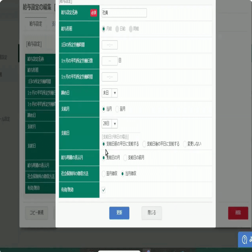
Task: Open the 支給日 dropdown showing 28日
Action: point(110,123)
